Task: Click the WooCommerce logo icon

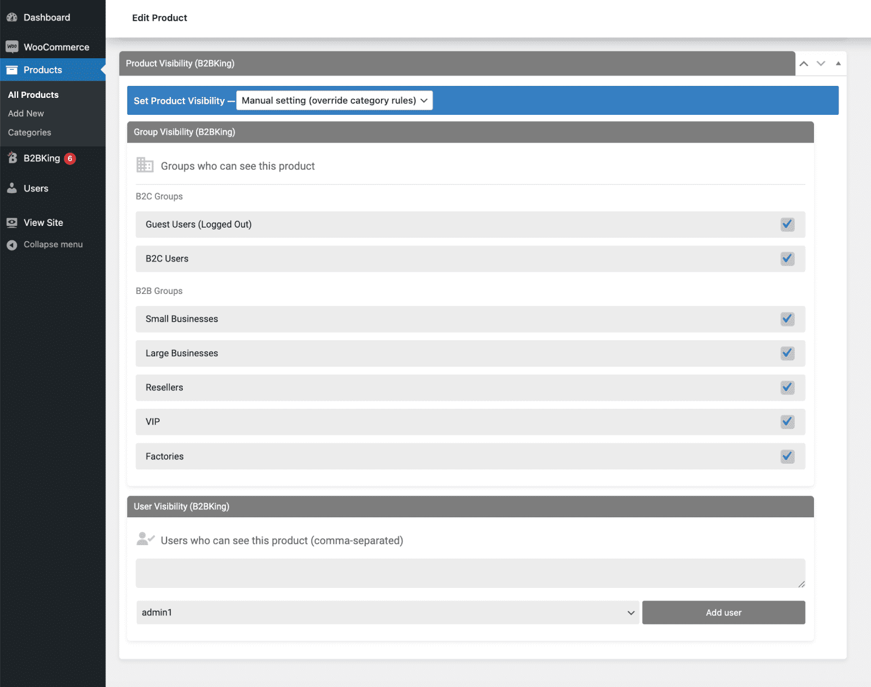Action: pyautogui.click(x=12, y=47)
